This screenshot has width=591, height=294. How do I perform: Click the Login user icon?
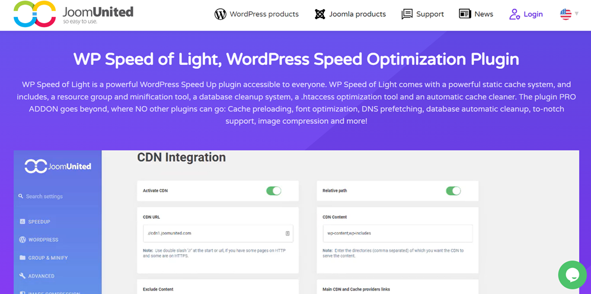coord(515,14)
